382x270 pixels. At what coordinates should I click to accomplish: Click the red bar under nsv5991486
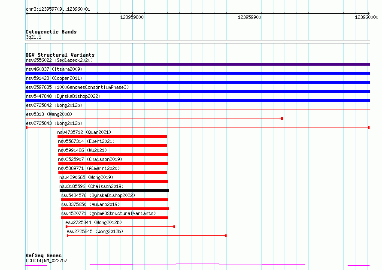point(113,155)
